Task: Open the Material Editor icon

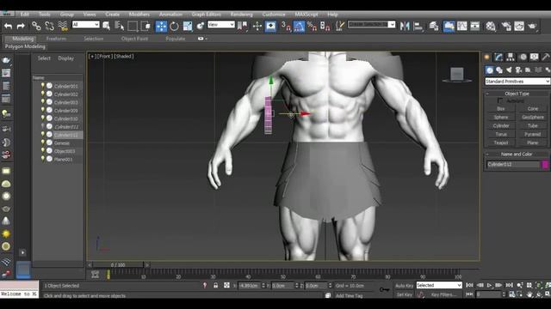Action: (x=491, y=26)
